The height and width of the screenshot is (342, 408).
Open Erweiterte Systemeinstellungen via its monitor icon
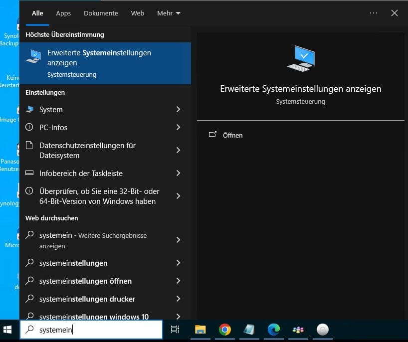pyautogui.click(x=33, y=56)
